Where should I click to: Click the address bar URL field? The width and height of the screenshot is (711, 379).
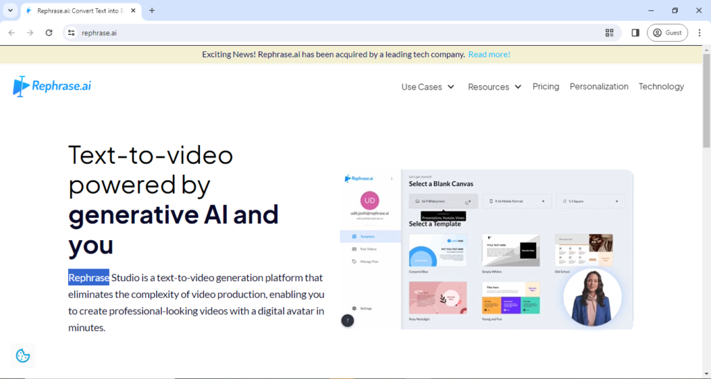point(333,33)
